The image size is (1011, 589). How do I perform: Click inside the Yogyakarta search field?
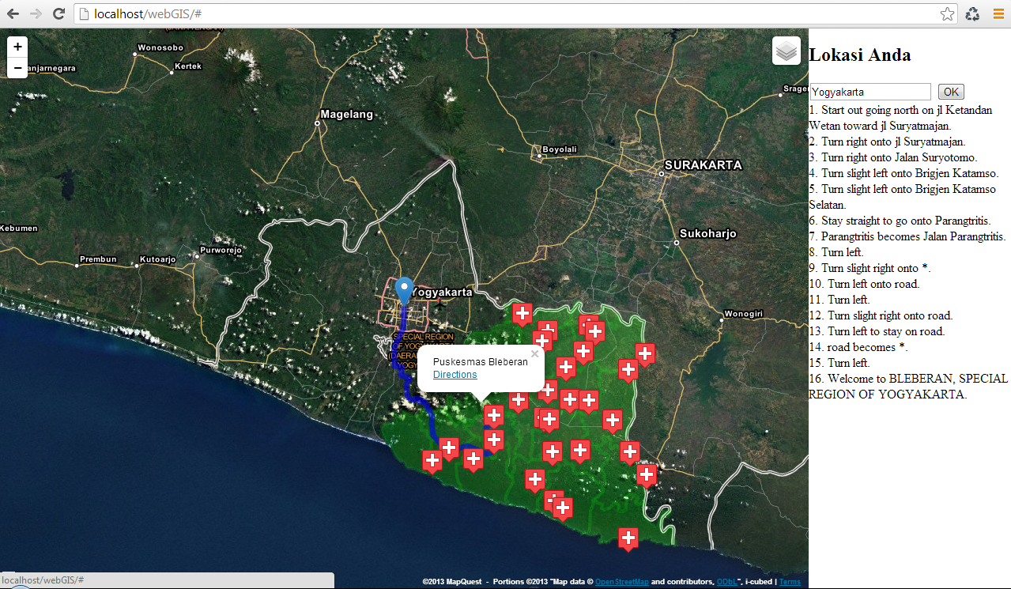coord(870,91)
